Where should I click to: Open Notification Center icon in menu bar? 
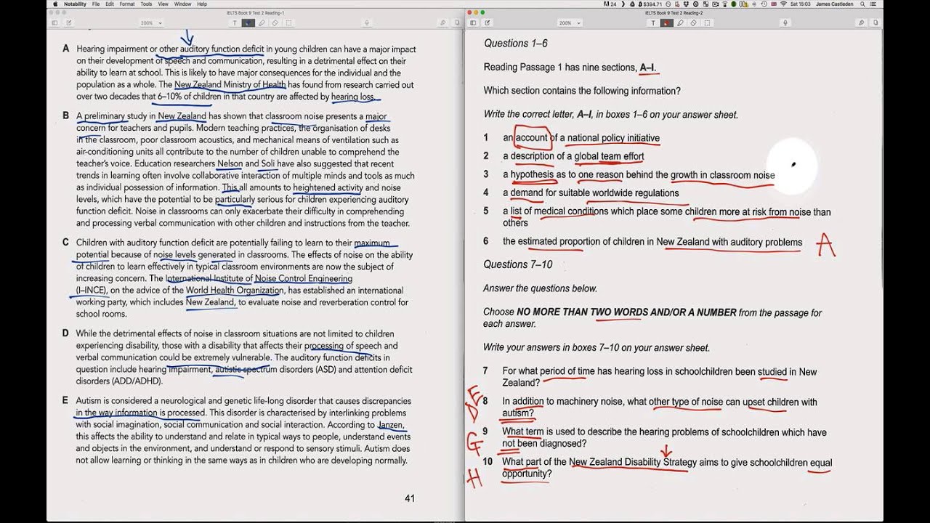[874, 4]
